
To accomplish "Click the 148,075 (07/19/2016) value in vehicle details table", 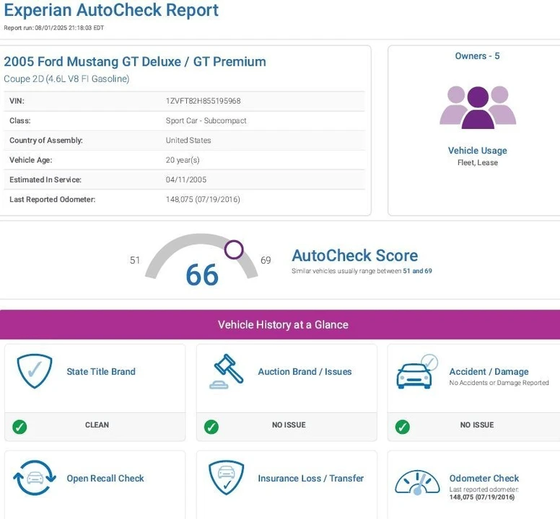I will (203, 199).
